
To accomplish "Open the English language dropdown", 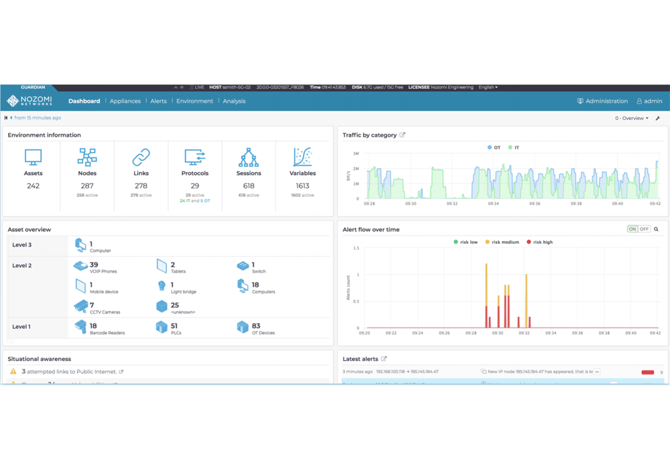I will point(488,87).
